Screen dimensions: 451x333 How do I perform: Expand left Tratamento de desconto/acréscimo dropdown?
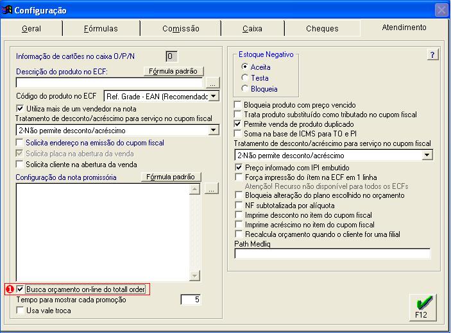click(x=213, y=131)
